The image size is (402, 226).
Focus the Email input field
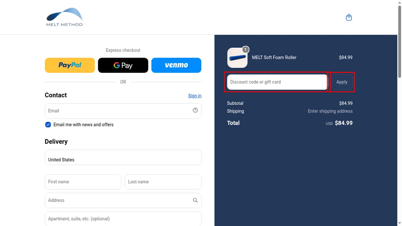pyautogui.click(x=123, y=110)
